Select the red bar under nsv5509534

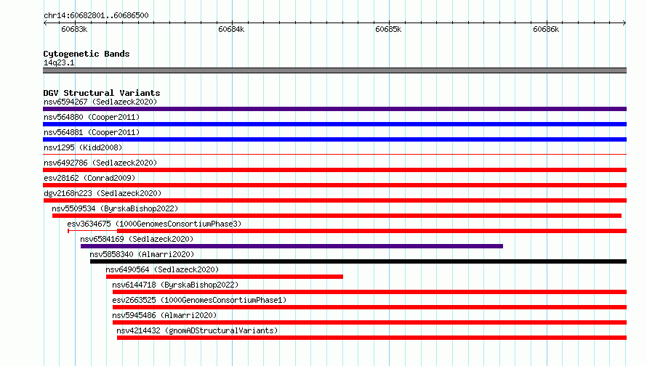pos(337,216)
